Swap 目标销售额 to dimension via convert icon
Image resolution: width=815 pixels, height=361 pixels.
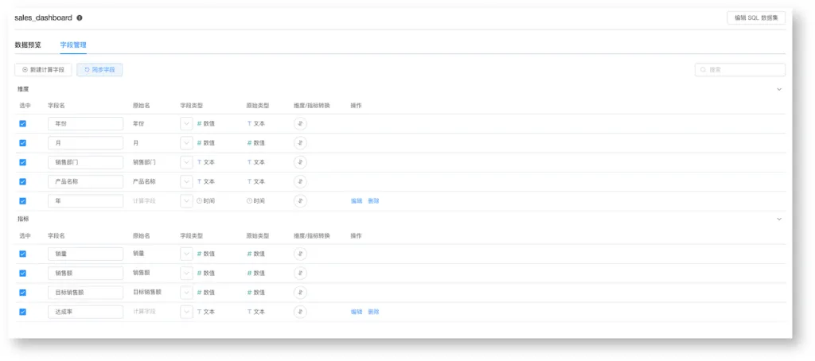(300, 293)
